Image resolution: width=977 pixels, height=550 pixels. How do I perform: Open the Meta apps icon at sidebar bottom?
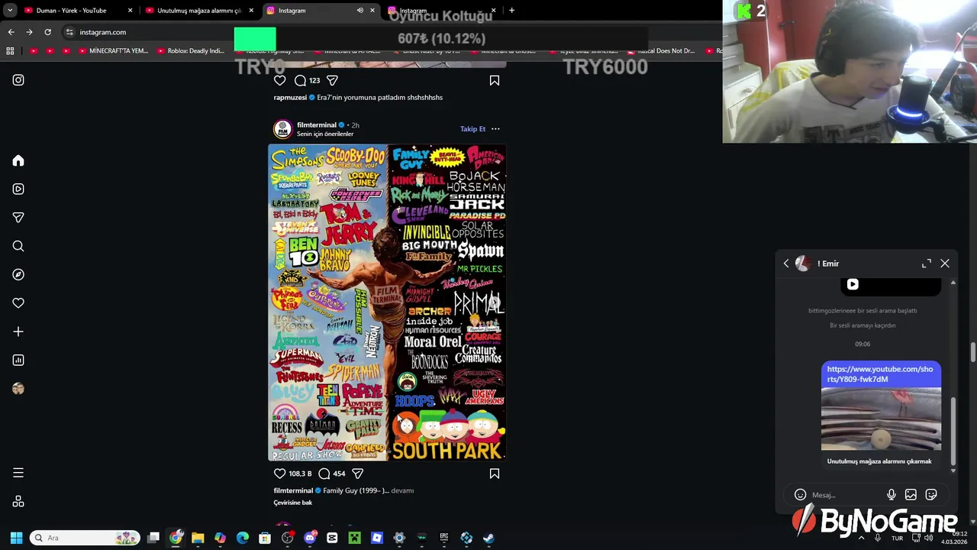(18, 501)
